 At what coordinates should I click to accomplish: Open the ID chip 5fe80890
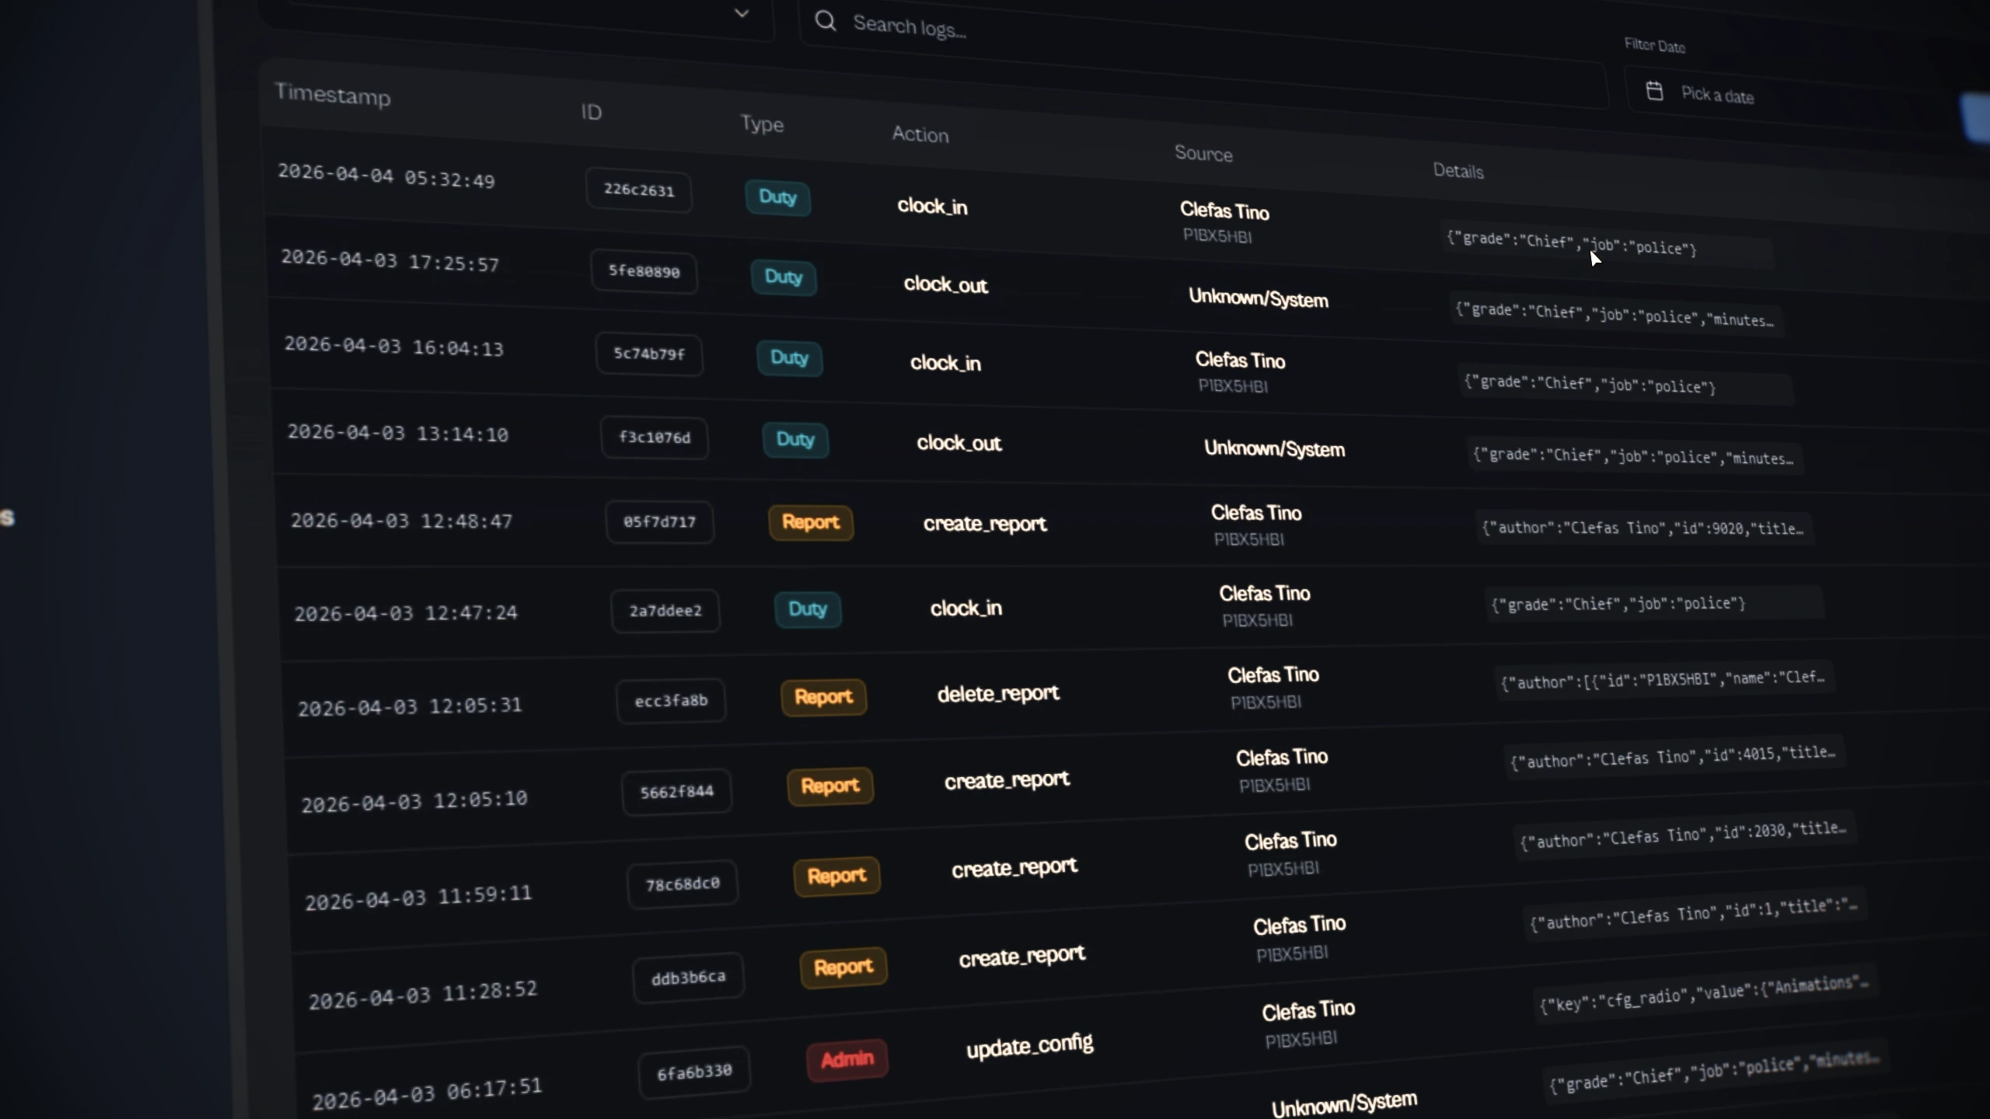tap(644, 271)
